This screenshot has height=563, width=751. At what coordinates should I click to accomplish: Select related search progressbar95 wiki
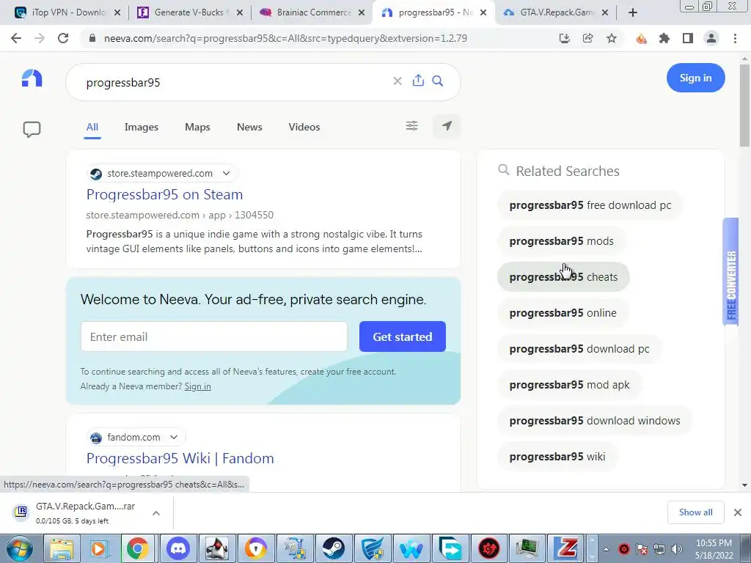click(x=557, y=456)
